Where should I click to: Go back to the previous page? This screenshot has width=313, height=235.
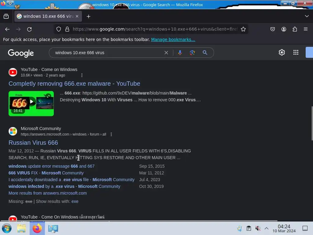pos(7,29)
